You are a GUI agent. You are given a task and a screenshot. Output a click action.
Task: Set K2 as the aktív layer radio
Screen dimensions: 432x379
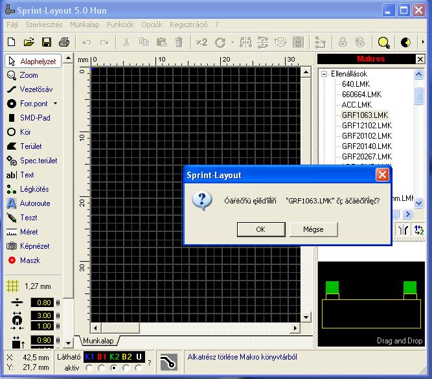pyautogui.click(x=113, y=368)
